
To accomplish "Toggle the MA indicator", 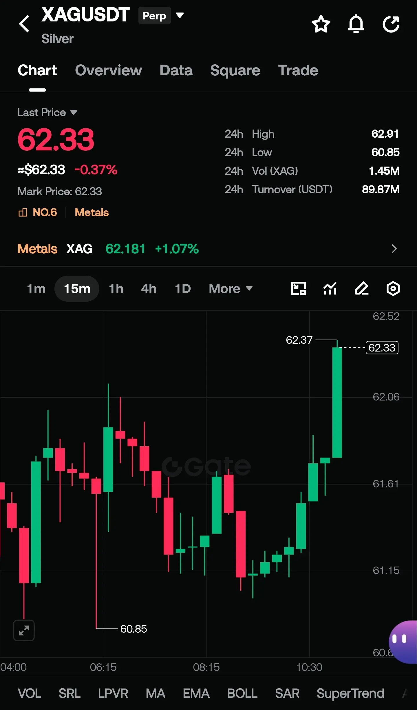I will point(156,693).
